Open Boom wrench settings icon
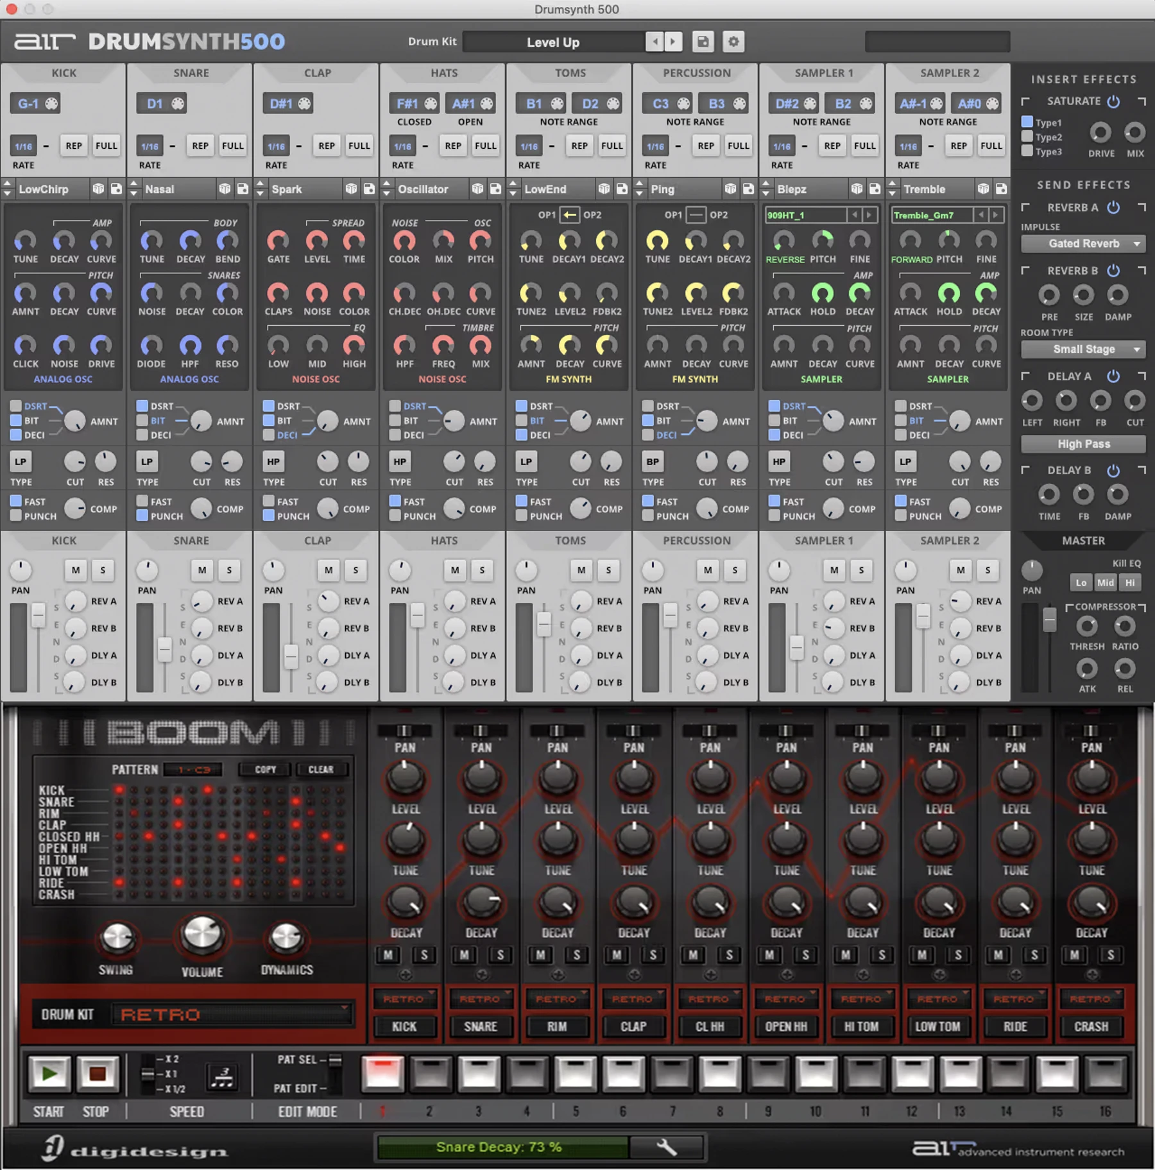The image size is (1155, 1170). 667,1147
